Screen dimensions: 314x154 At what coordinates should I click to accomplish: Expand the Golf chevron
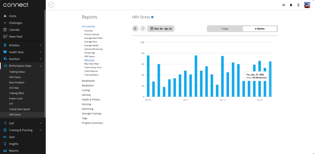41,123
